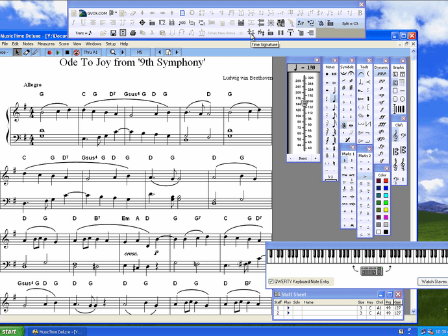Open the File menu

(5, 44)
